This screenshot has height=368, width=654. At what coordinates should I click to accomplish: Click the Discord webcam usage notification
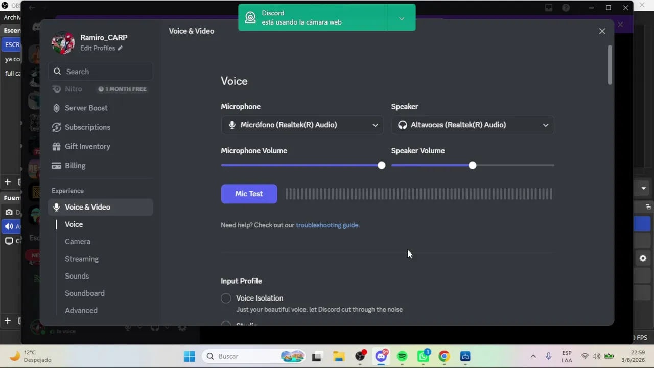pyautogui.click(x=313, y=18)
